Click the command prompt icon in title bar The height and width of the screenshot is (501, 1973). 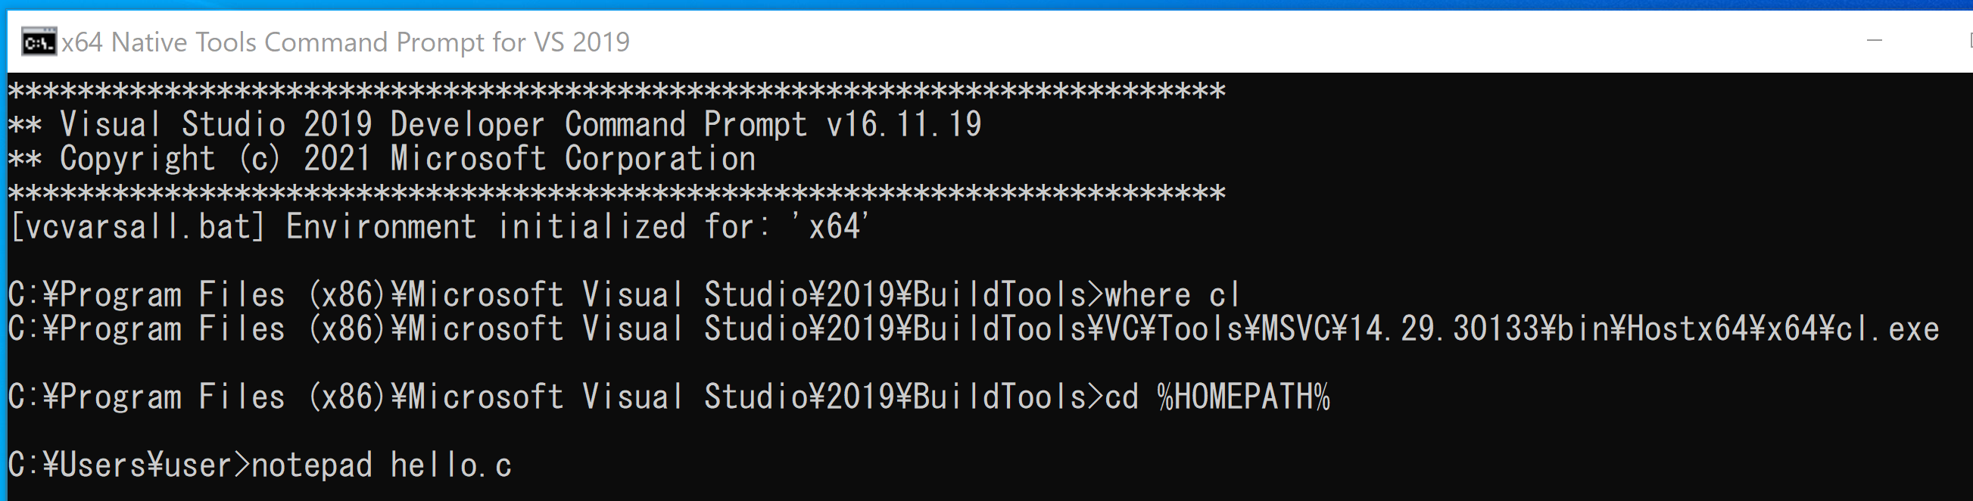pyautogui.click(x=39, y=42)
